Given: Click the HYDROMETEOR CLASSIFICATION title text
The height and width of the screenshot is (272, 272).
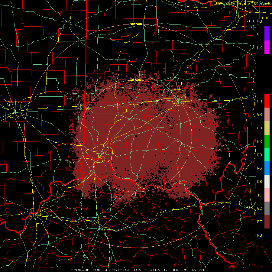Looking at the screenshot, I should (106, 270).
